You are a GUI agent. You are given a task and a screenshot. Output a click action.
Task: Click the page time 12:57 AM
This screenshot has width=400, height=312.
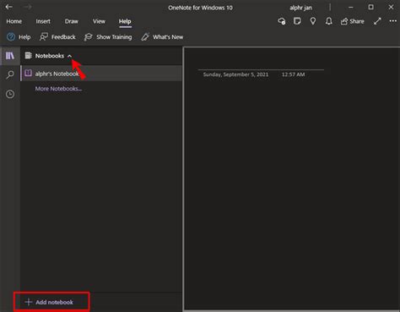coord(293,74)
